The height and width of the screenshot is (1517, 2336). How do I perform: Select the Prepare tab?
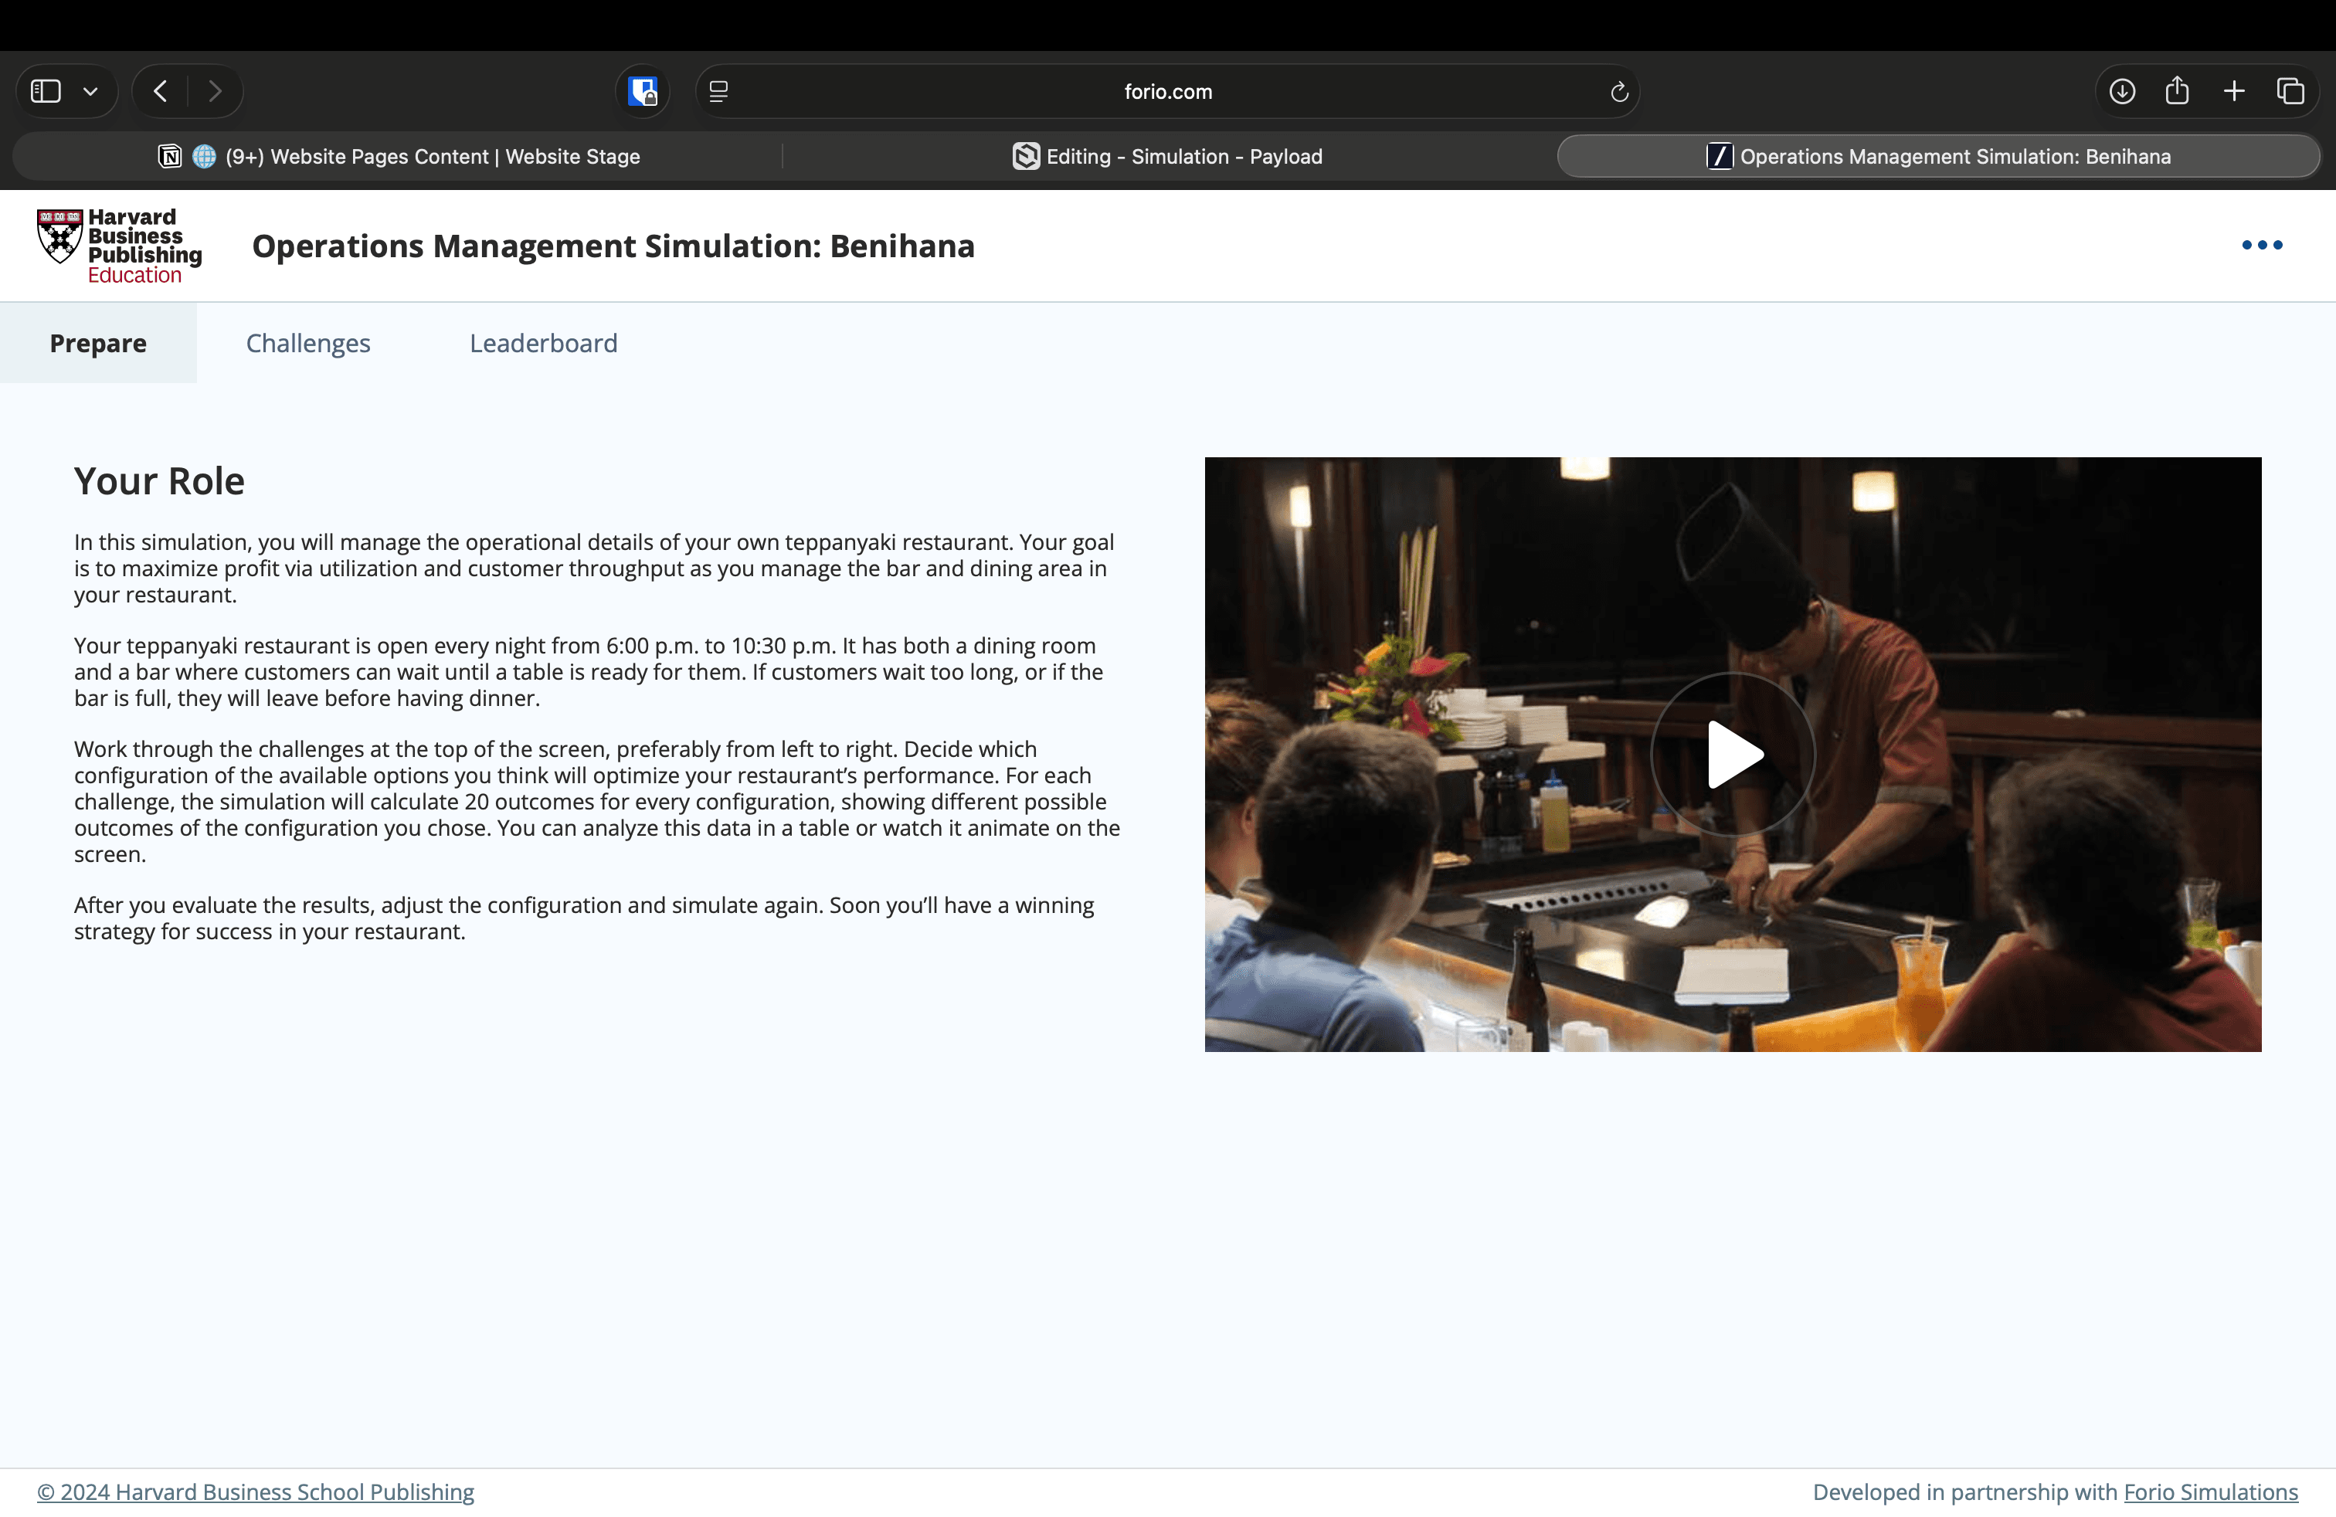(x=98, y=344)
